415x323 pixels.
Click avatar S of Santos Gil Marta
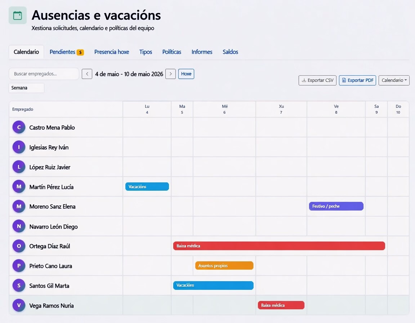pyautogui.click(x=19, y=286)
